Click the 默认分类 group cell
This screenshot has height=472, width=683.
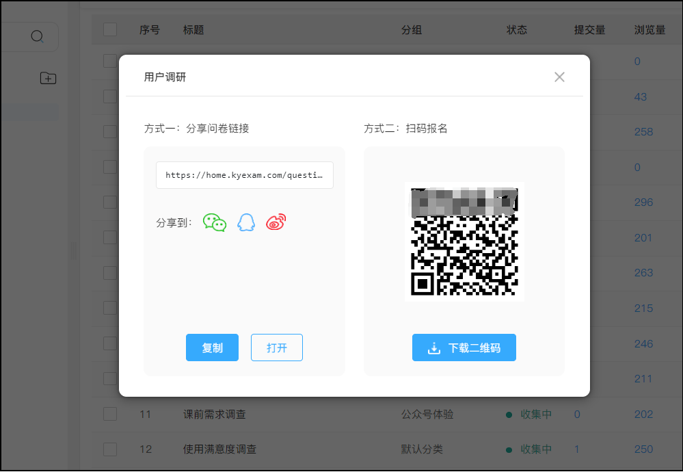point(422,449)
